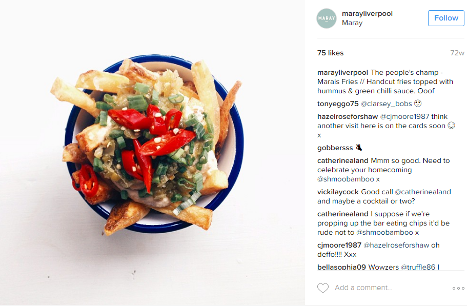Screen dimensions: 467x306
Task: View the 75 likes list
Action: pos(330,53)
